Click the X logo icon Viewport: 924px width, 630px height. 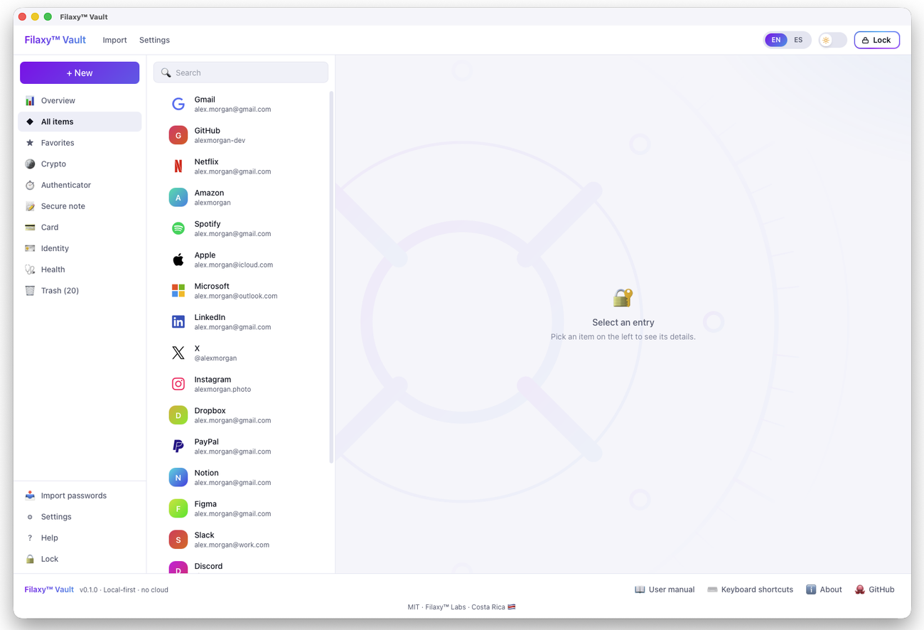178,353
